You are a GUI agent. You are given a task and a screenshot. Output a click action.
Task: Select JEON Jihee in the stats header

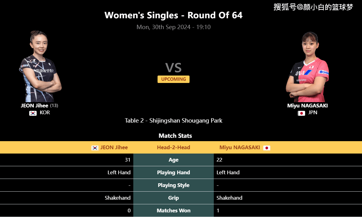click(114, 148)
